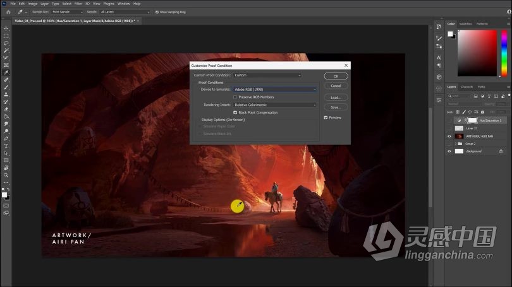Viewport: 512px width, 287px height.
Task: Show the Layer 37 layer
Action: (x=449, y=128)
